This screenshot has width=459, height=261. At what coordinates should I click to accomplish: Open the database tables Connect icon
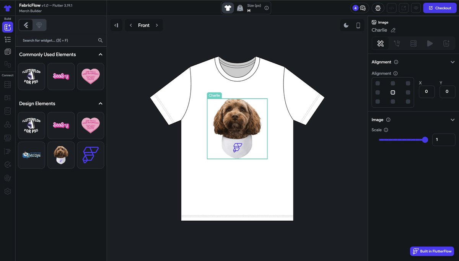pos(8,84)
